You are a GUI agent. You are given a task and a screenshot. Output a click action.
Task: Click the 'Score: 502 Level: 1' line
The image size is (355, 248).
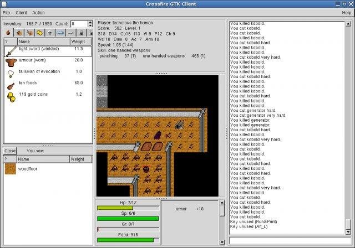(119, 28)
